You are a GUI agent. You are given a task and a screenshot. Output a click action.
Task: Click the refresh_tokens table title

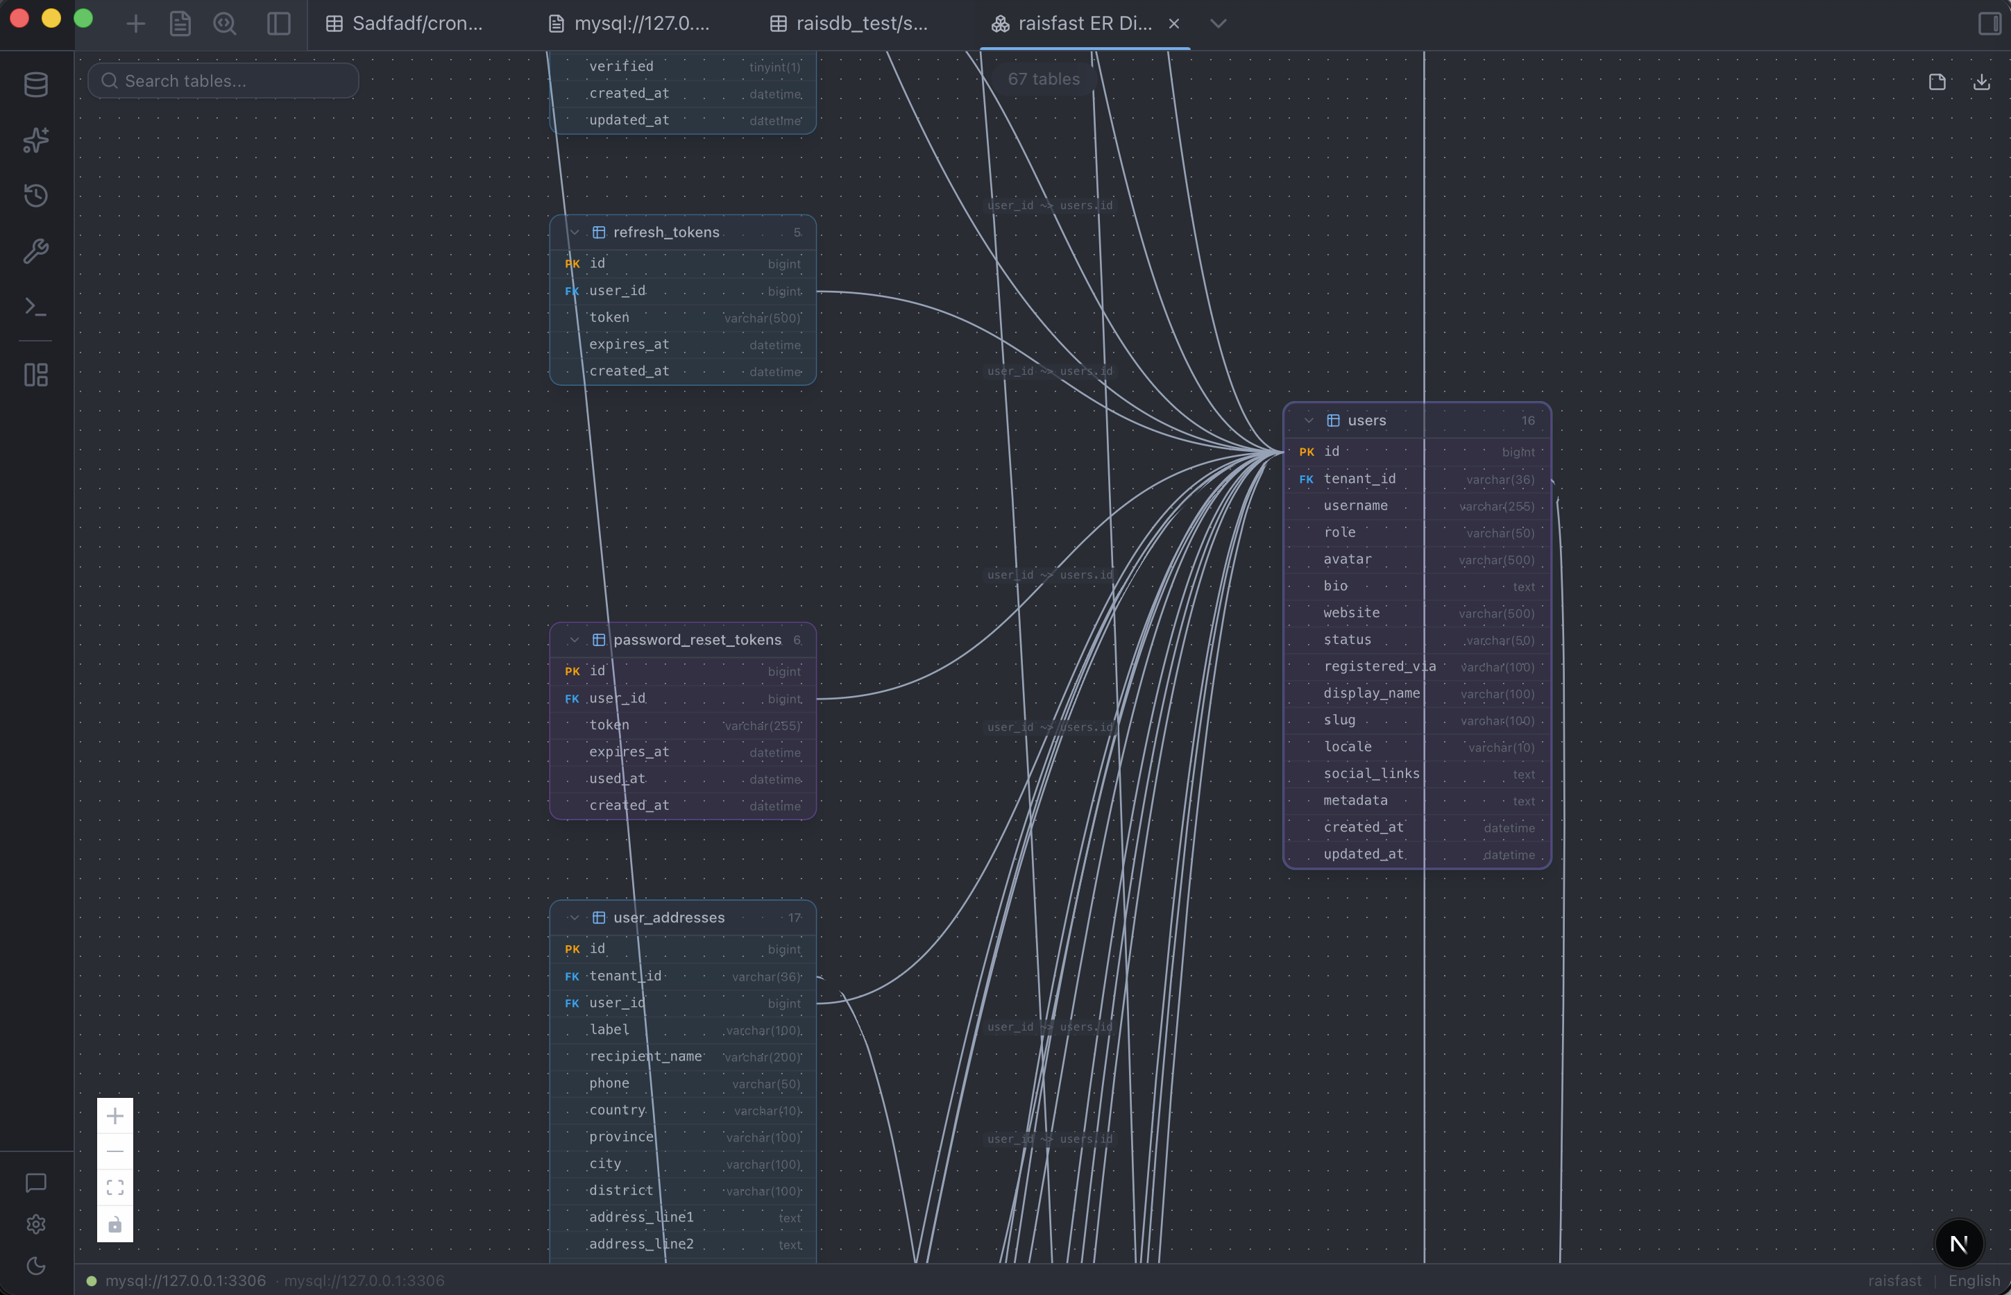click(x=666, y=232)
